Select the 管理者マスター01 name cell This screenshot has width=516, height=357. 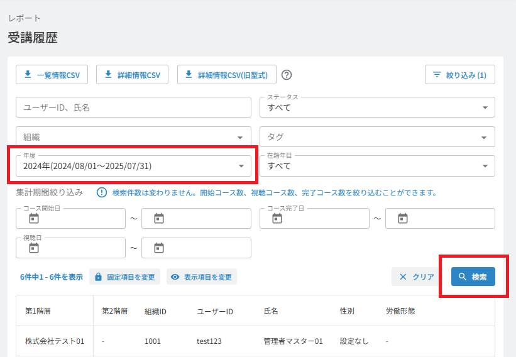(293, 341)
